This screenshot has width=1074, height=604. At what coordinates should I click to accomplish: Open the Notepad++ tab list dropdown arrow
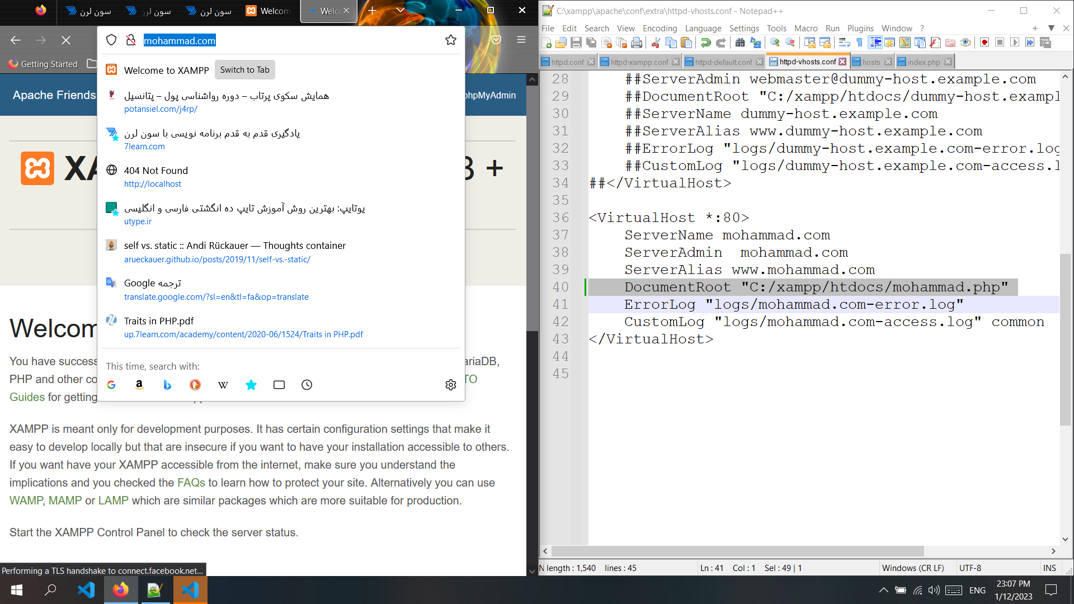point(1051,28)
